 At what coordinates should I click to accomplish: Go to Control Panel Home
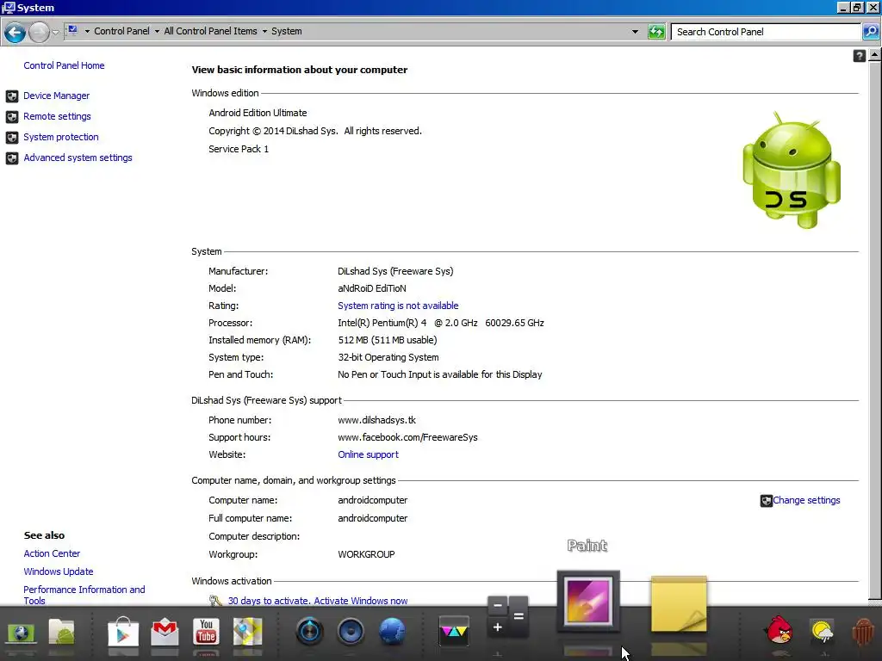pos(64,65)
